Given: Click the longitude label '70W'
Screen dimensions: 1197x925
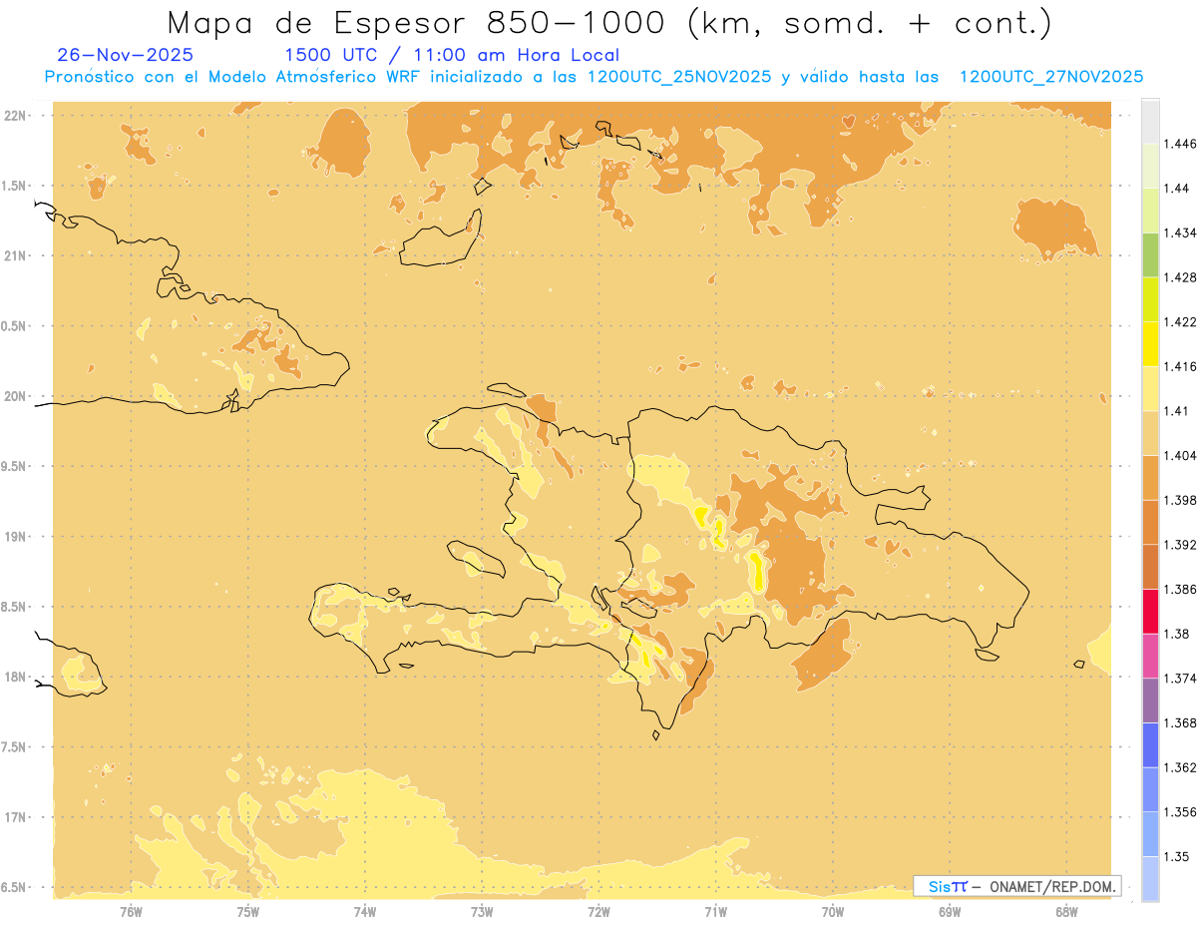Looking at the screenshot, I should (833, 910).
